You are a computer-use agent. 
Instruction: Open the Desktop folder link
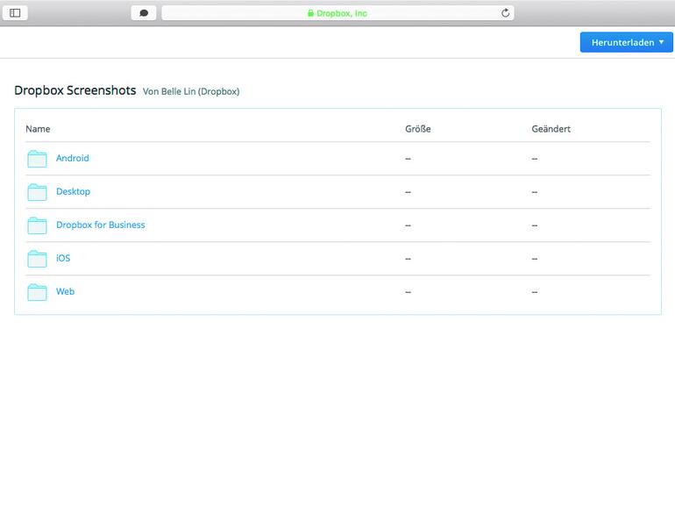coord(73,192)
